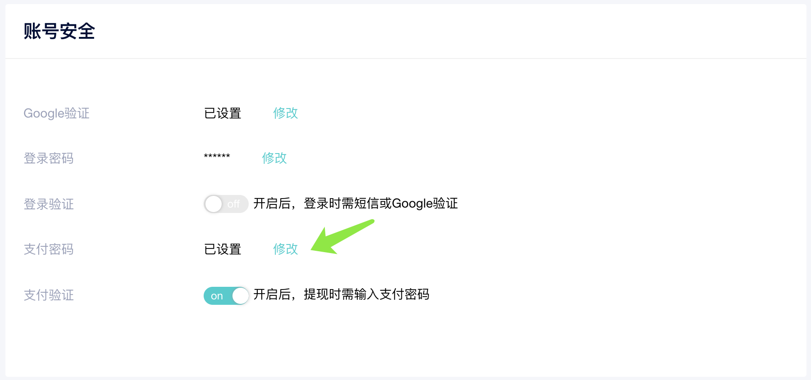This screenshot has height=380, width=811.
Task: Click the 'on' label inside 支付验证 switch
Action: click(217, 296)
